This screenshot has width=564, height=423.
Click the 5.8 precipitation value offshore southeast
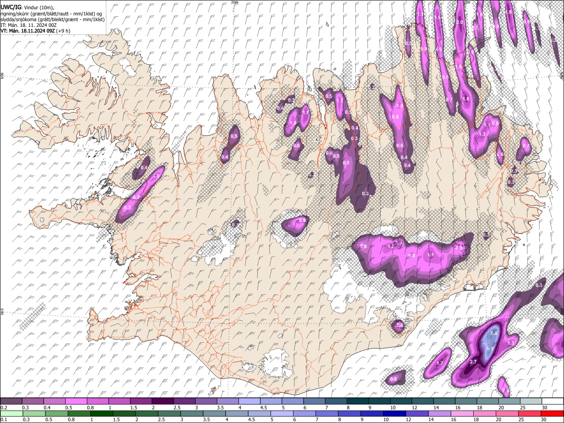[x=493, y=334]
